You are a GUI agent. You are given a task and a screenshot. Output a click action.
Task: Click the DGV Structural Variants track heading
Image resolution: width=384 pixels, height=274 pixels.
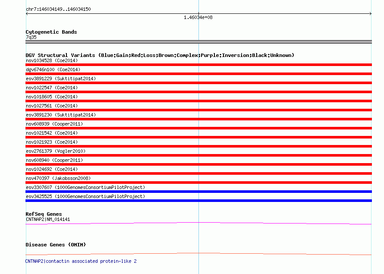click(x=160, y=55)
